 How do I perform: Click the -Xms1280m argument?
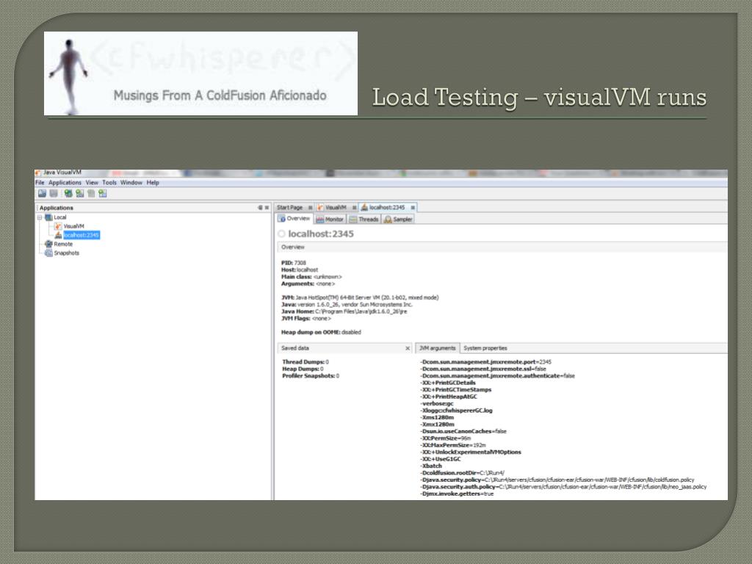tap(437, 417)
